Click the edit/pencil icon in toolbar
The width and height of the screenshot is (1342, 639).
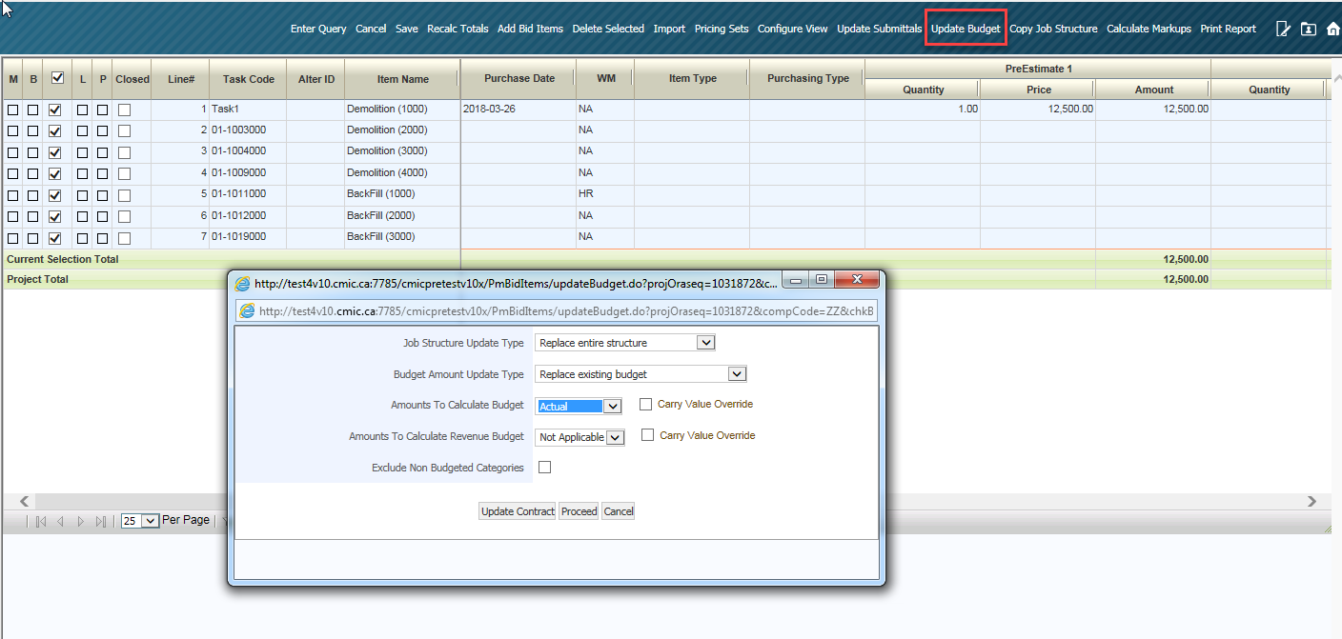[x=1283, y=29]
